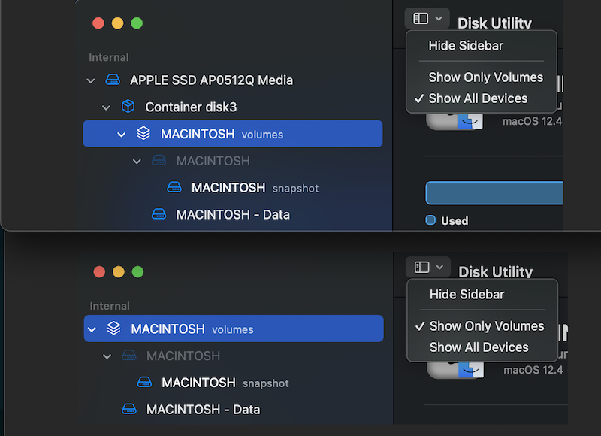Click MACINTOSH snapshot disk icon in bottom window
The width and height of the screenshot is (601, 436).
pyautogui.click(x=144, y=382)
